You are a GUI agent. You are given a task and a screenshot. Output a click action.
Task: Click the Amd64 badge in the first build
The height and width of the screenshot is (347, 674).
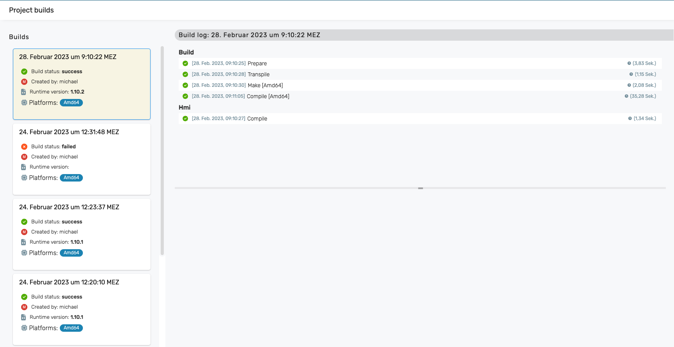pyautogui.click(x=71, y=102)
